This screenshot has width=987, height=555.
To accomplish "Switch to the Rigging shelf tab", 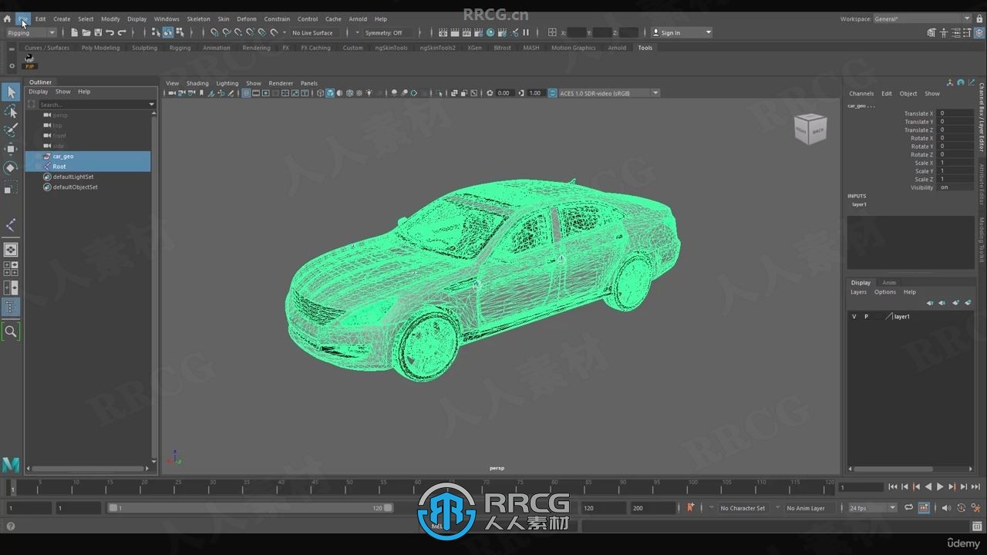I will [180, 48].
